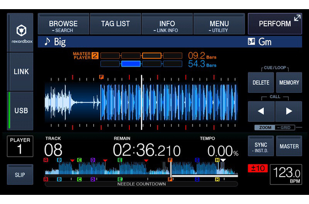Select hot cue F in the upper marker row
309x204 pixels.
click(170, 160)
